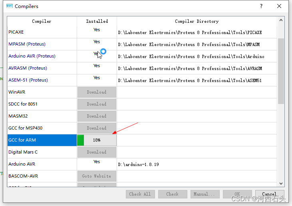Download SDCC for 8051 compiler
The height and width of the screenshot is (206, 292).
click(x=97, y=104)
